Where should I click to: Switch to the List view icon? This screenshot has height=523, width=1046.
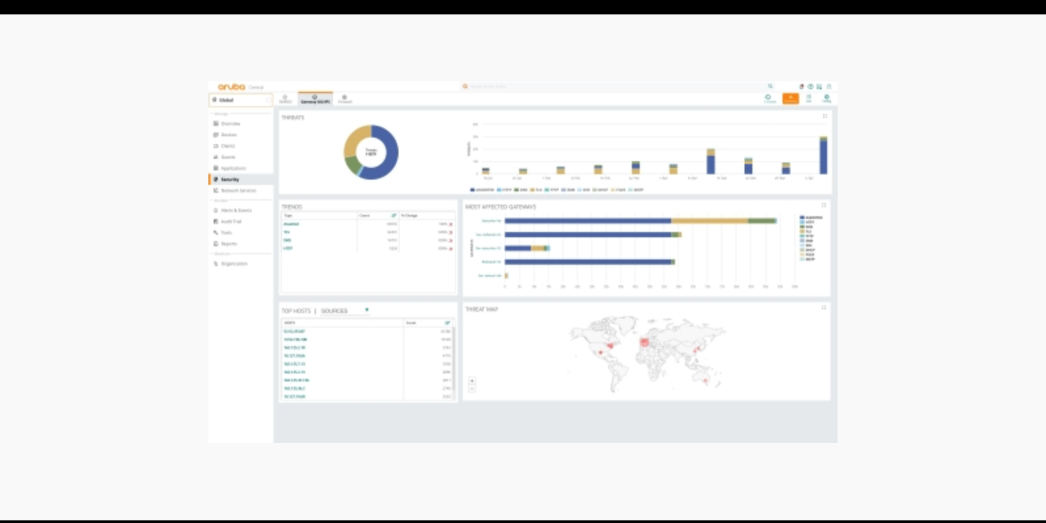(809, 98)
